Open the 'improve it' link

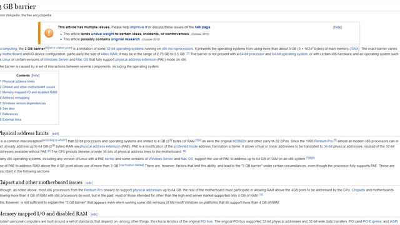point(139,27)
